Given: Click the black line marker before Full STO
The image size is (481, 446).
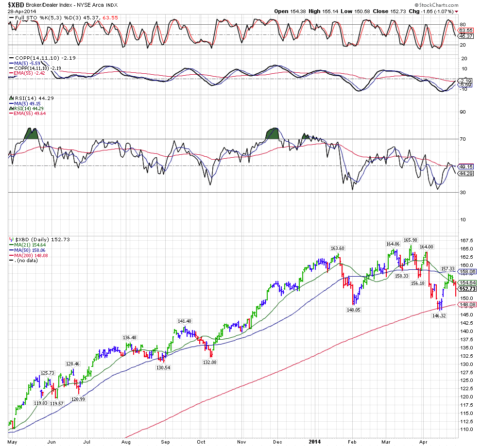Looking at the screenshot, I should pyautogui.click(x=11, y=18).
